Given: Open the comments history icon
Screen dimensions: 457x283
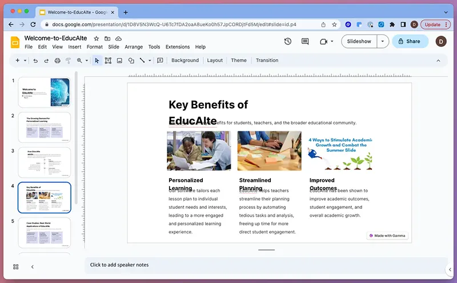Looking at the screenshot, I should (x=305, y=41).
